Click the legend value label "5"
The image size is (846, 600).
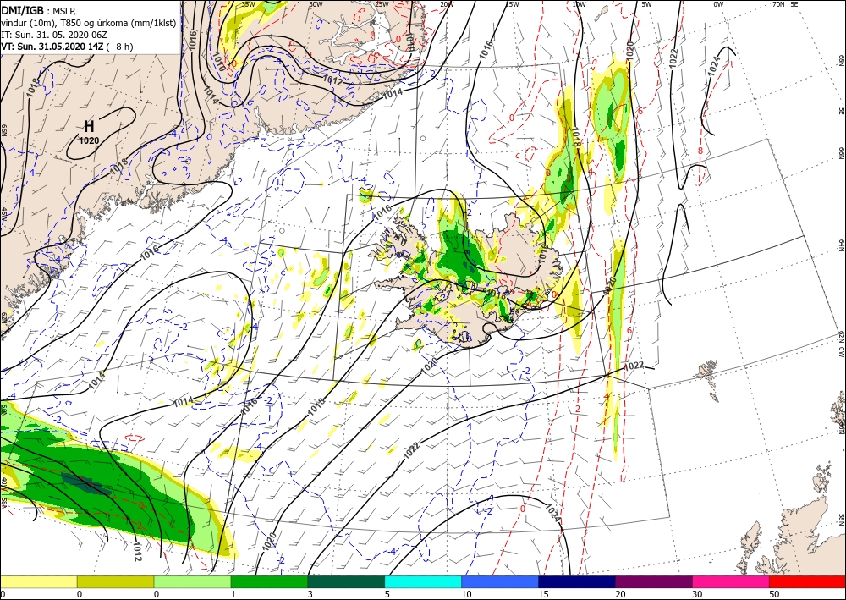[x=387, y=594]
